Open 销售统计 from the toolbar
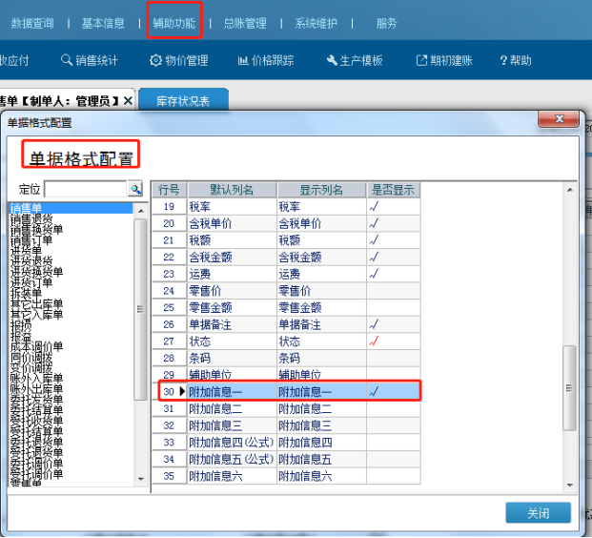This screenshot has width=592, height=538. pos(90,60)
